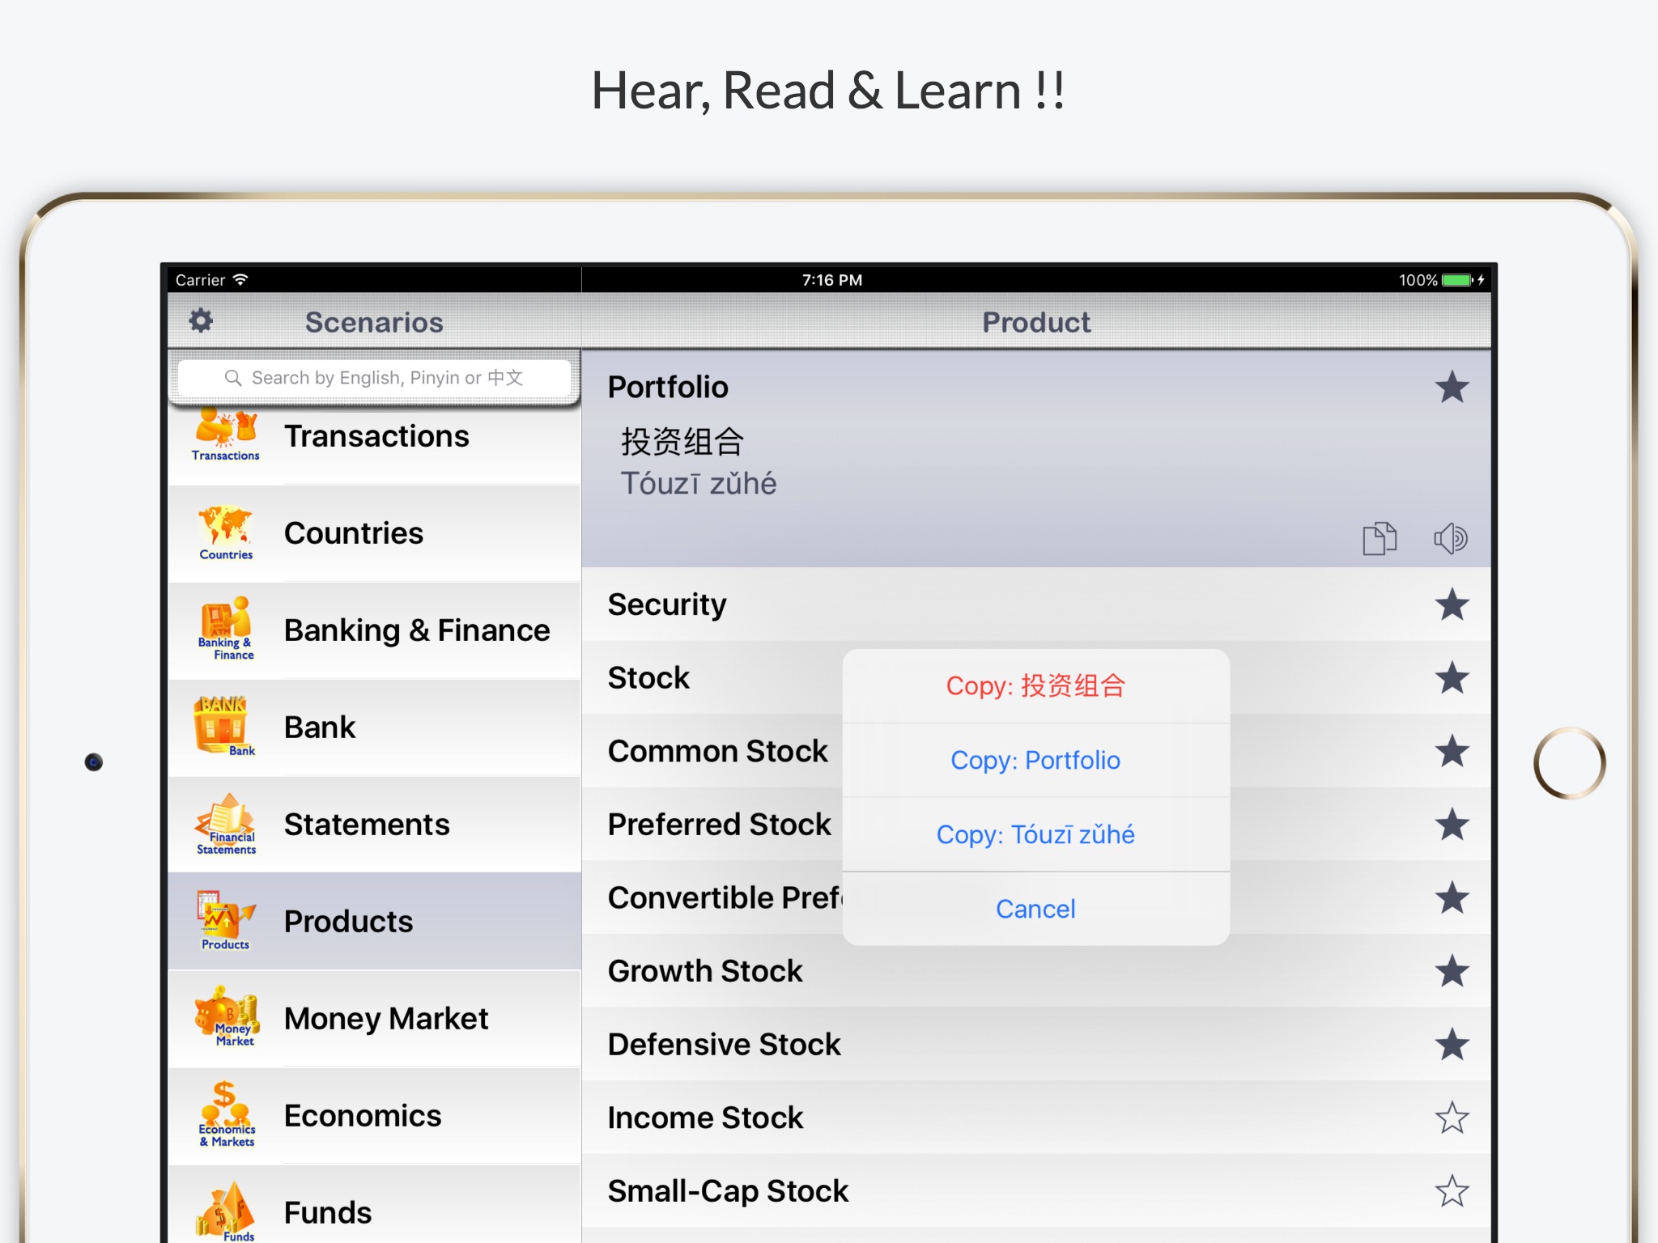Screen dimensions: 1658x1243
Task: Cancel the copy popup menu
Action: coord(1035,909)
